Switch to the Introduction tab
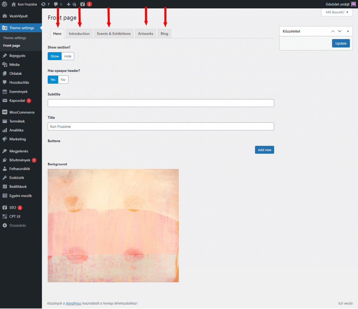The width and height of the screenshot is (358, 309). (79, 34)
